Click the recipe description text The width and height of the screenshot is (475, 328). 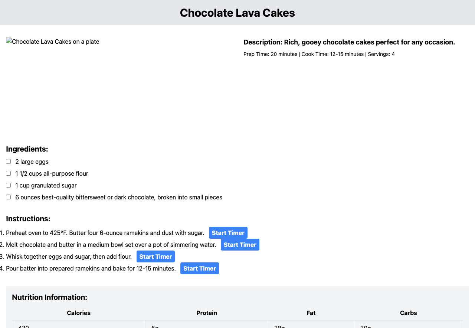point(349,42)
